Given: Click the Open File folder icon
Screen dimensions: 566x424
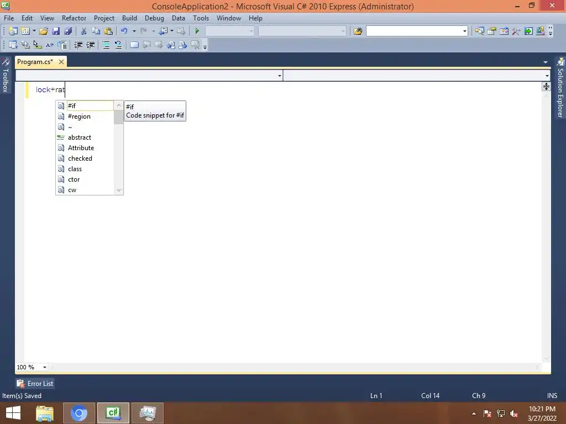Looking at the screenshot, I should tap(44, 31).
